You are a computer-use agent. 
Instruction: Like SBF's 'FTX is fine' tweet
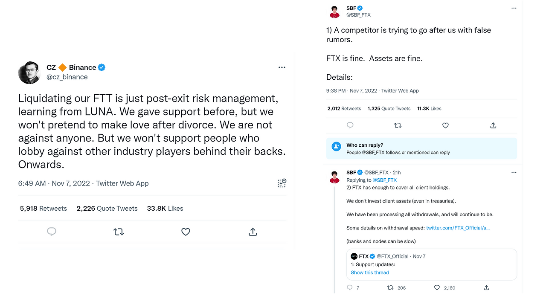tap(445, 125)
